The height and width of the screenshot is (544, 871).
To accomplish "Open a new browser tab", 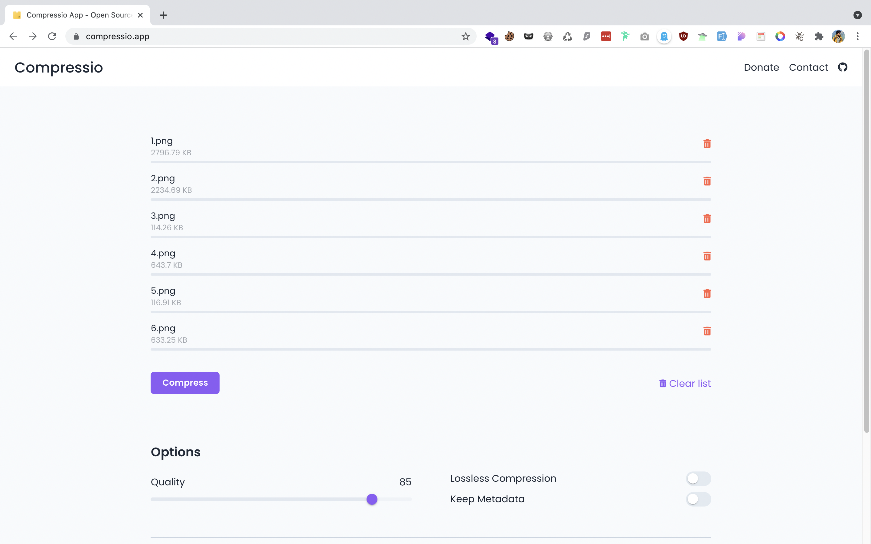I will pos(163,15).
